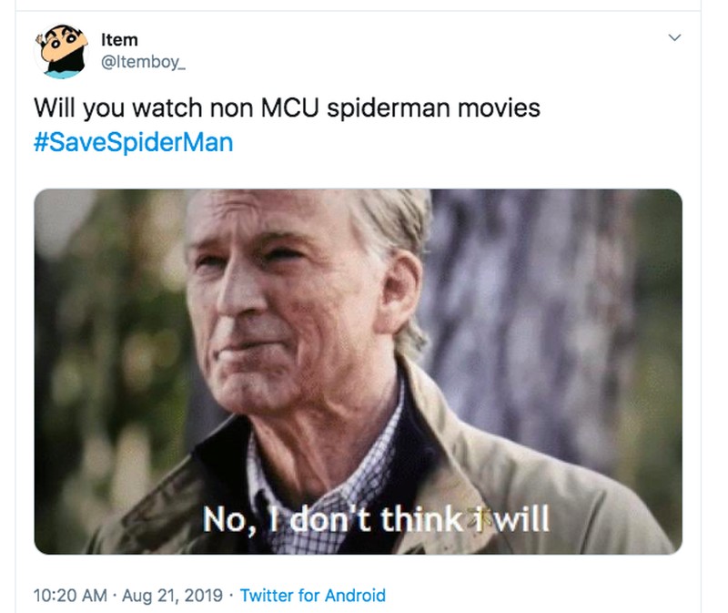Click the word "MCU" in the tweet

(290, 108)
